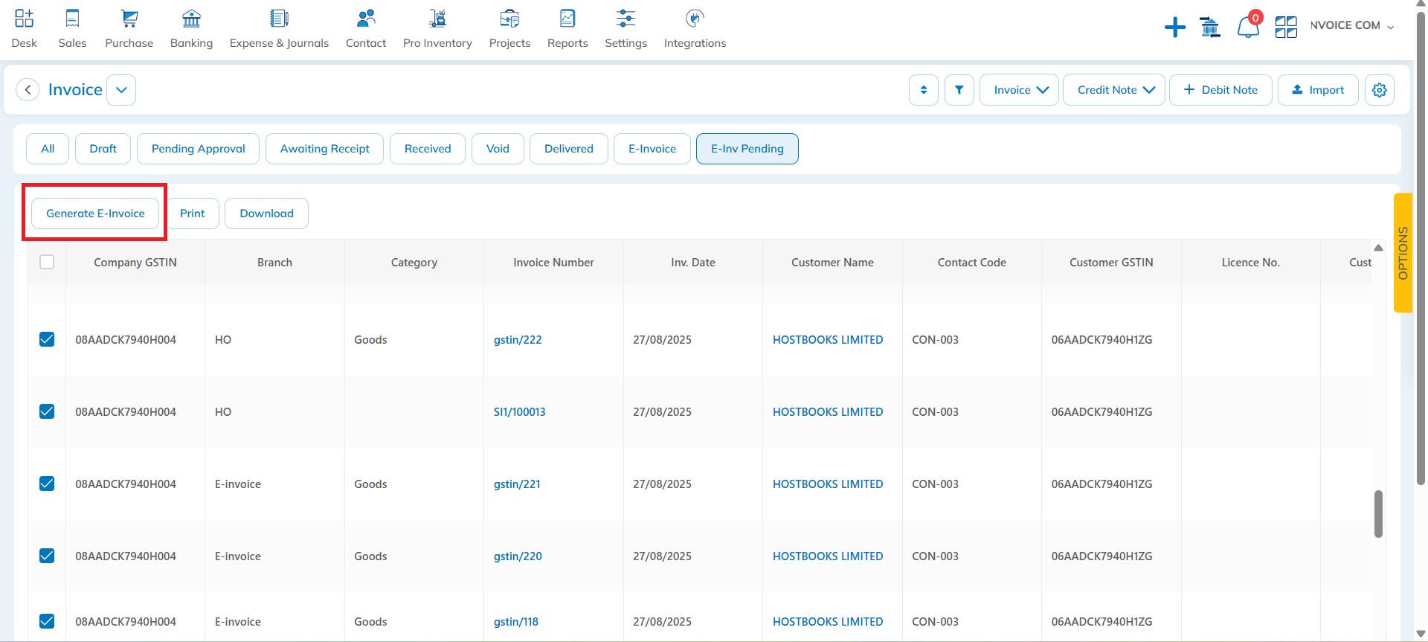Uncheck the gstin/222 invoice row

point(47,339)
